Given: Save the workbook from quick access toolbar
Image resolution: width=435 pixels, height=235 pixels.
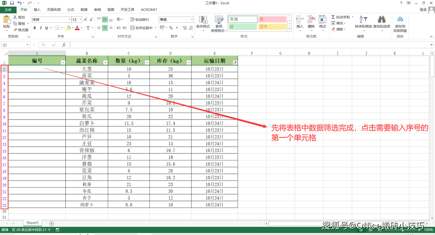Looking at the screenshot, I should (x=12, y=3).
